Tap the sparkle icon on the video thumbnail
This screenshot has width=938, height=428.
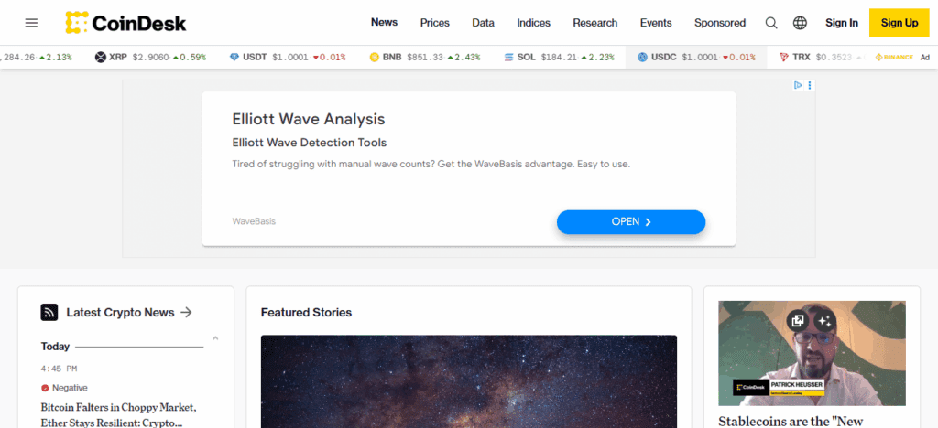(824, 321)
